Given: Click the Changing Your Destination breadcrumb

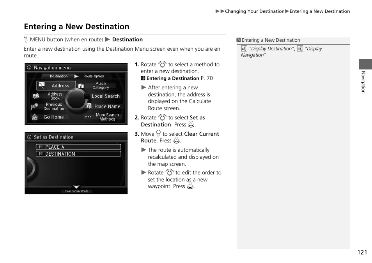Looking at the screenshot, I should [x=255, y=11].
